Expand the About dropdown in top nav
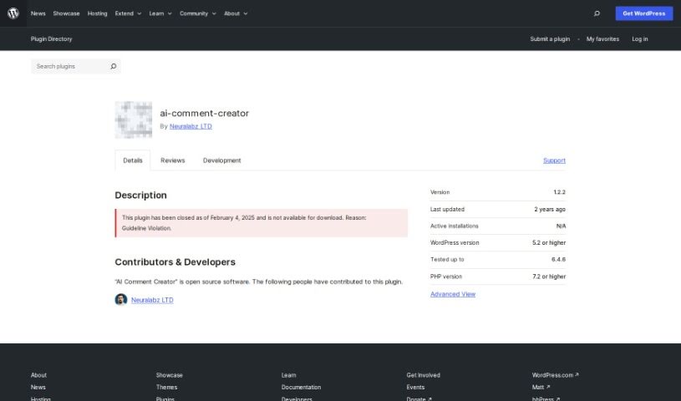Image resolution: width=681 pixels, height=401 pixels. (236, 13)
